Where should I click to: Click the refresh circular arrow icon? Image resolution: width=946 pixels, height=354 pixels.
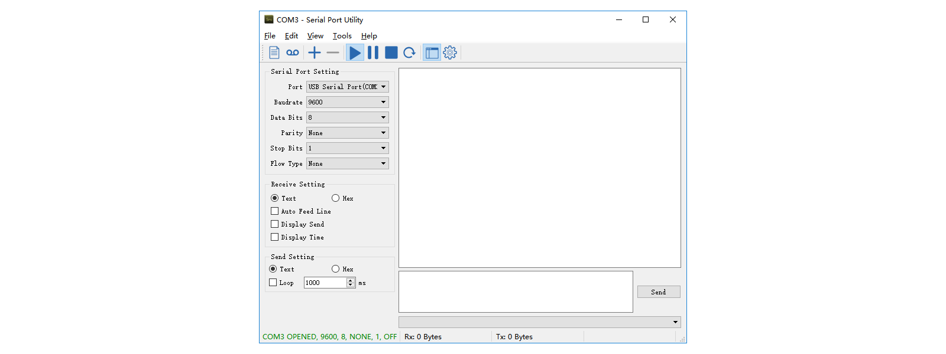coord(409,53)
